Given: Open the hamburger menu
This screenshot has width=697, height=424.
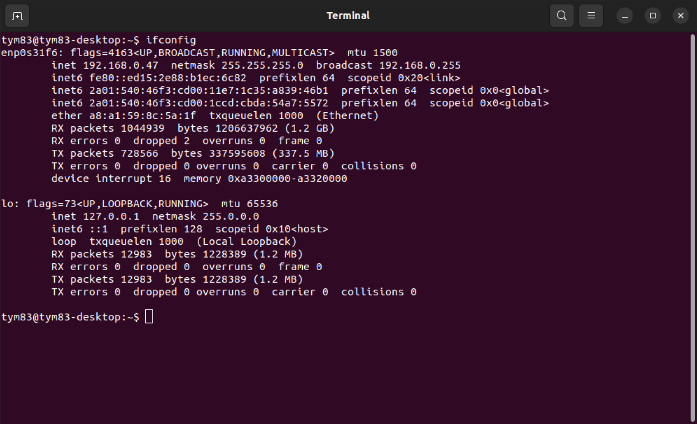Looking at the screenshot, I should pos(591,16).
